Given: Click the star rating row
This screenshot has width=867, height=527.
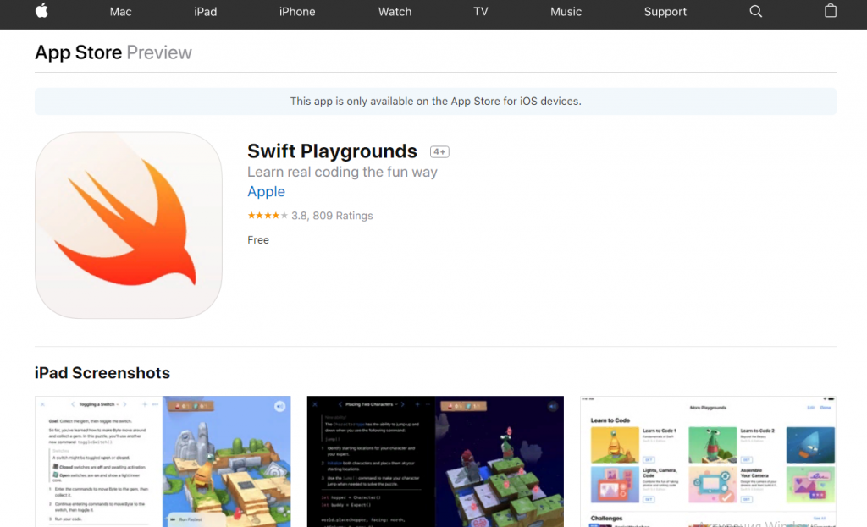Looking at the screenshot, I should 310,216.
